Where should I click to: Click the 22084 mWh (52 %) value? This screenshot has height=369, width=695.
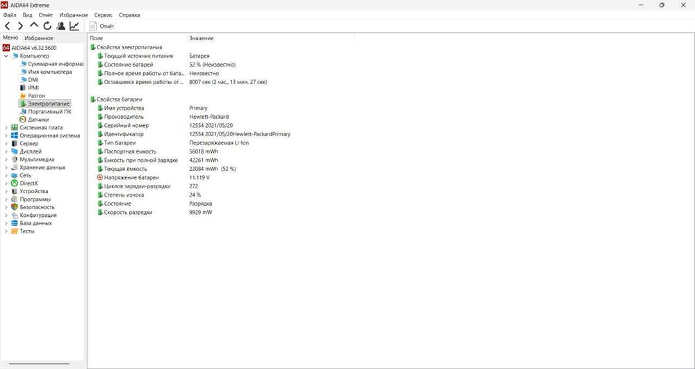point(212,169)
